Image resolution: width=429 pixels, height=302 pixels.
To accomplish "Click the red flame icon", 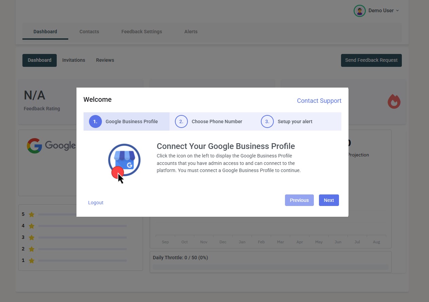I will [394, 101].
